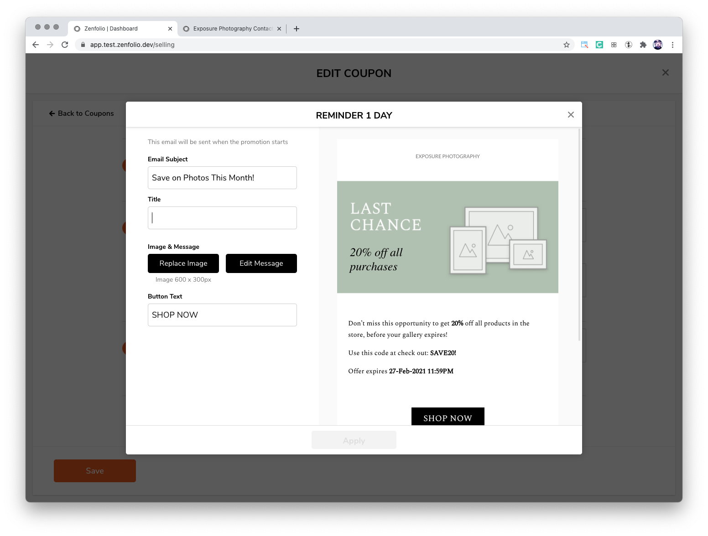
Task: Open the Chrome extensions puzzle piece icon
Action: [643, 45]
